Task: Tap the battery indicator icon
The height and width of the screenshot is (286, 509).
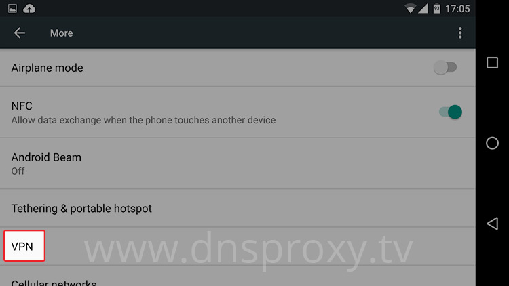Action: click(437, 8)
